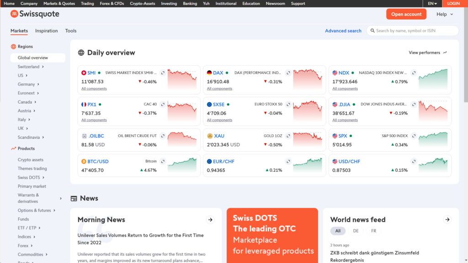468x263 pixels.
Task: Open expand icon on EUR/CHF card
Action: coord(288,161)
